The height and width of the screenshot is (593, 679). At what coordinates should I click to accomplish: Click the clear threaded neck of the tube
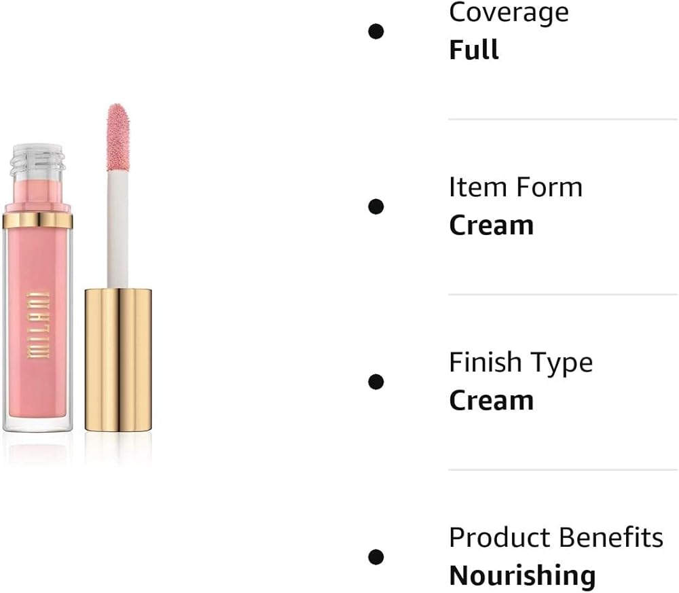coord(38,161)
